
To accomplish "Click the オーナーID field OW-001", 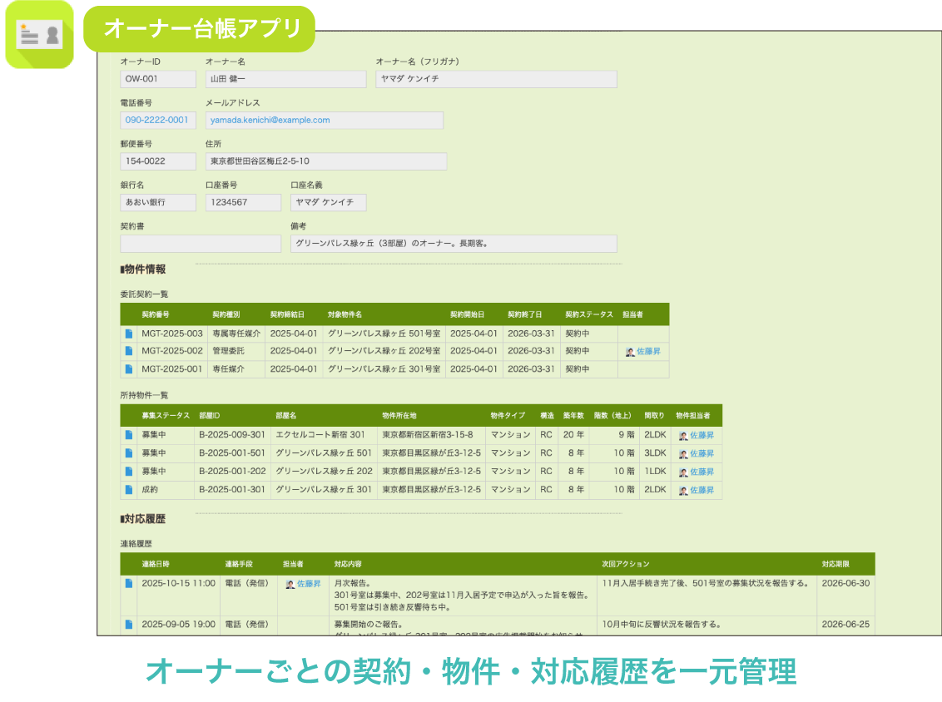I will (158, 79).
